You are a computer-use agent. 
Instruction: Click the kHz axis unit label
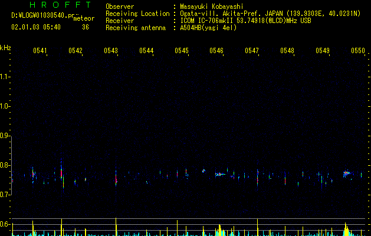pos(5,48)
